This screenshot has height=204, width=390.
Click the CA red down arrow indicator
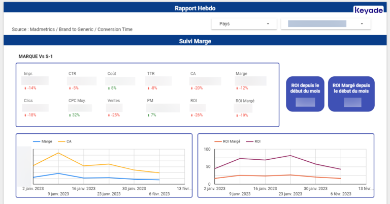192,88
